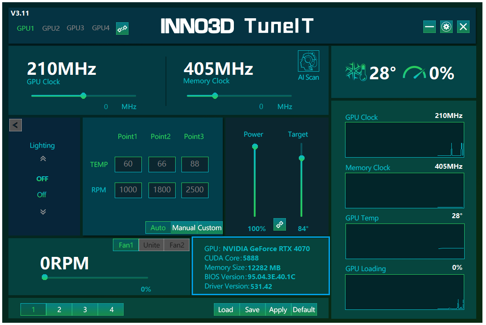486x325 pixels.
Task: Open settings gear icon
Action: coord(446,27)
